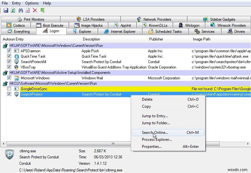Disable the HKCU SearchProtect checkbox

click(9, 94)
